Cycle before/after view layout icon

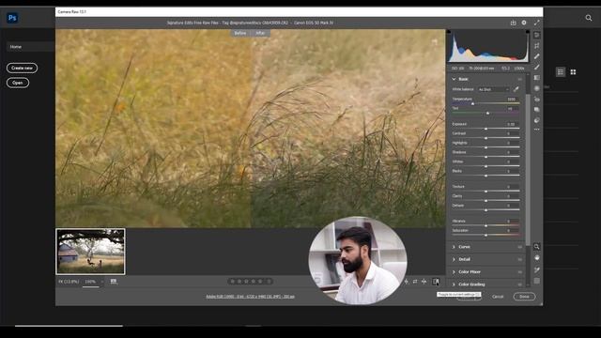407,282
